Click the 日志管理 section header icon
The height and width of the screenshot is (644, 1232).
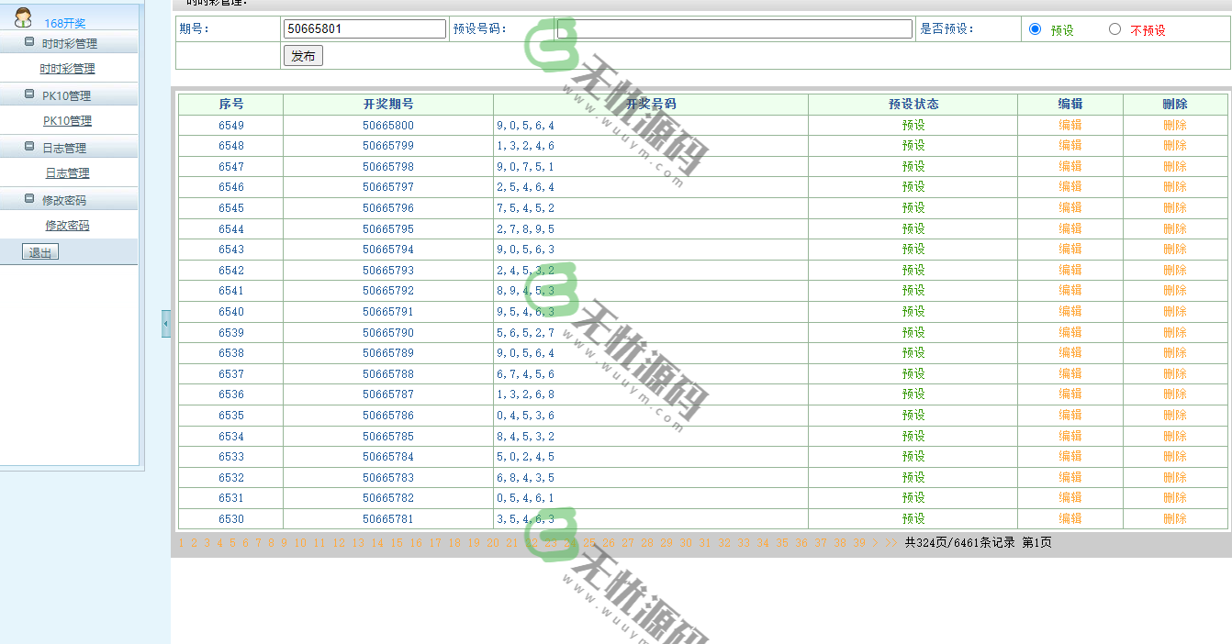coord(29,147)
